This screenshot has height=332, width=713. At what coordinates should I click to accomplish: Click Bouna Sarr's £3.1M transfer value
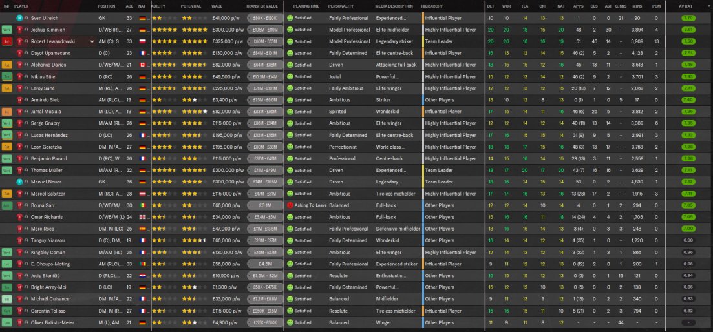coord(265,205)
